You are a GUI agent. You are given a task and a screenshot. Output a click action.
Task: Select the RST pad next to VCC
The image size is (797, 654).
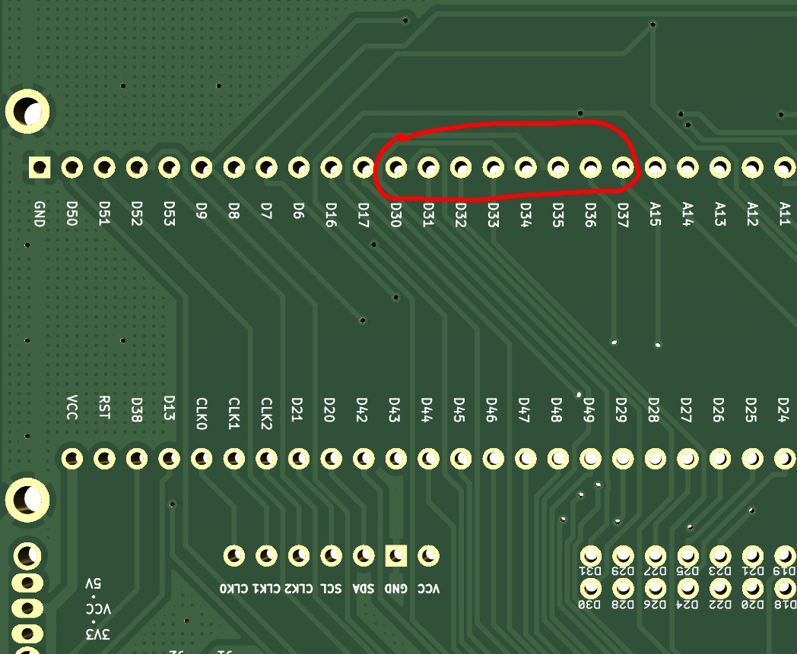click(x=106, y=459)
